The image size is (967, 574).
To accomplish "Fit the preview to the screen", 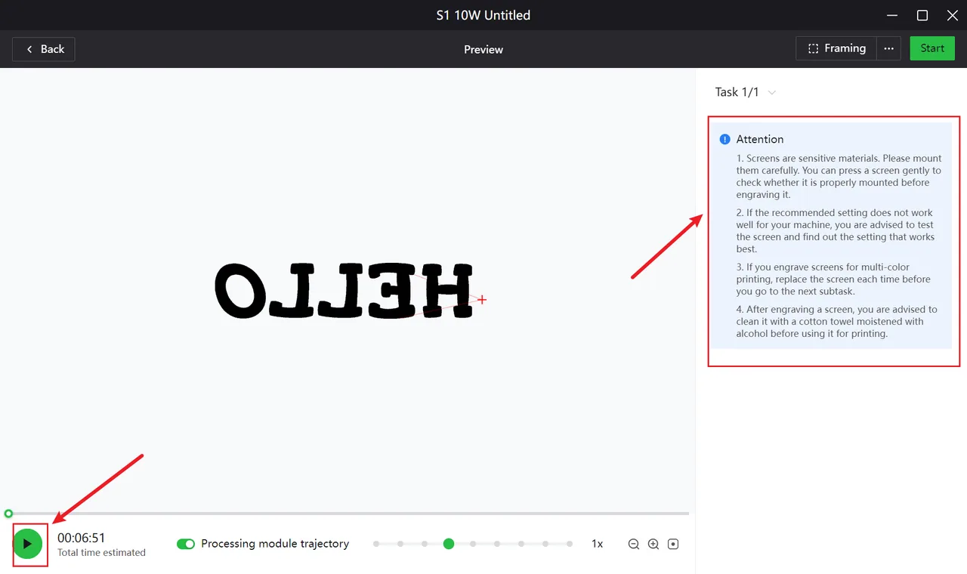I will [x=673, y=544].
